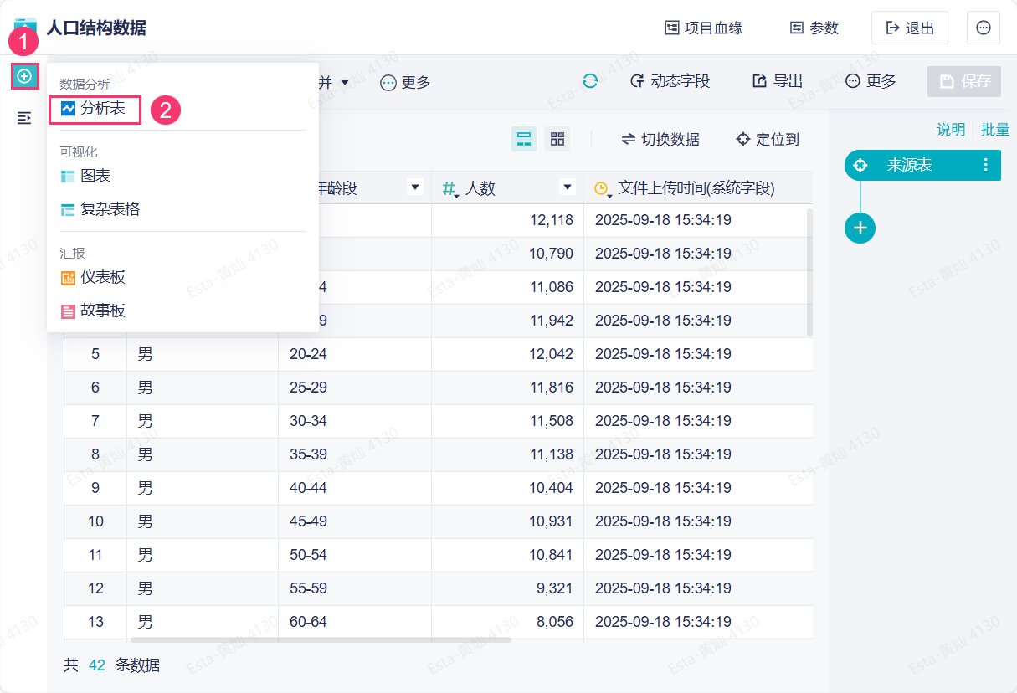Open the sidebar list panel icon
The width and height of the screenshot is (1017, 693).
tap(24, 118)
